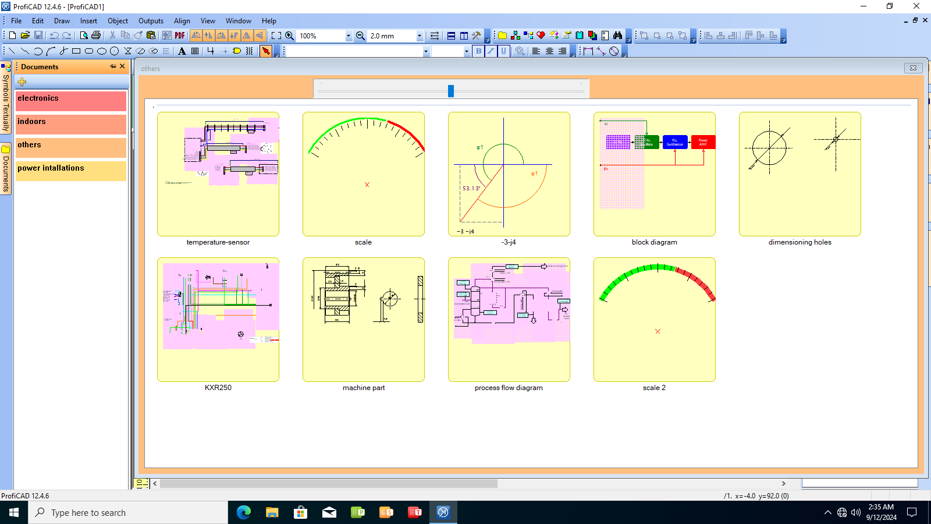Open the 2.0 mm grid size dropdown
This screenshot has height=524, width=931.
pos(420,36)
